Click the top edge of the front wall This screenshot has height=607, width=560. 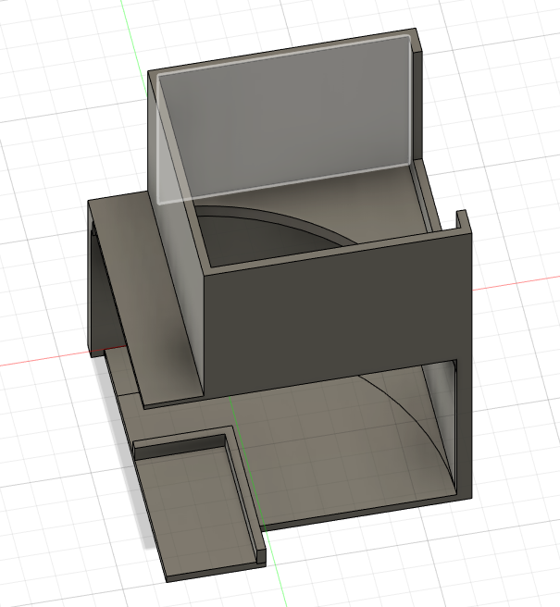(x=333, y=252)
